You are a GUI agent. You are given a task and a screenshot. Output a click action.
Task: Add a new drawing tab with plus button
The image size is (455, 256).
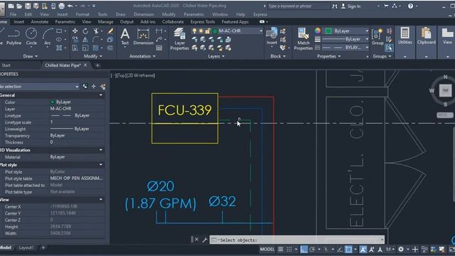[97, 65]
